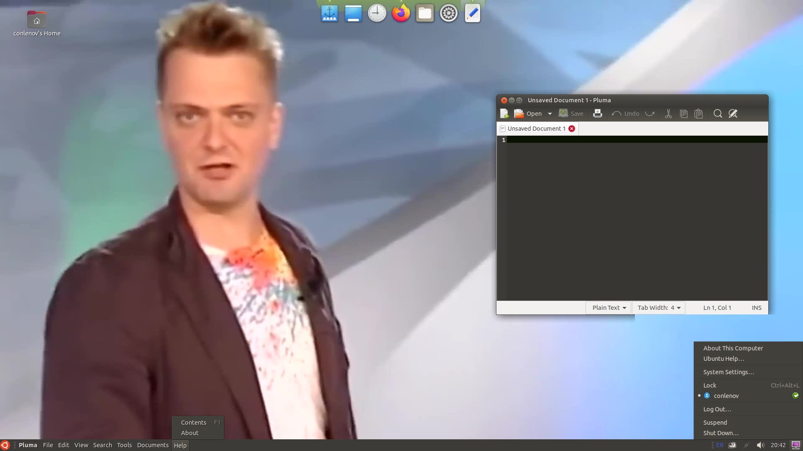This screenshot has height=451, width=803.
Task: Select the conlenov user entry
Action: coord(748,396)
